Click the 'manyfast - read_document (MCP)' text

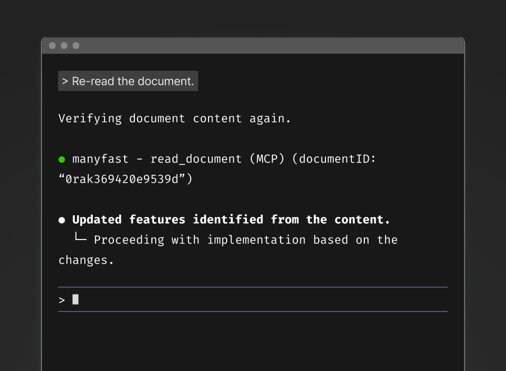pos(178,159)
